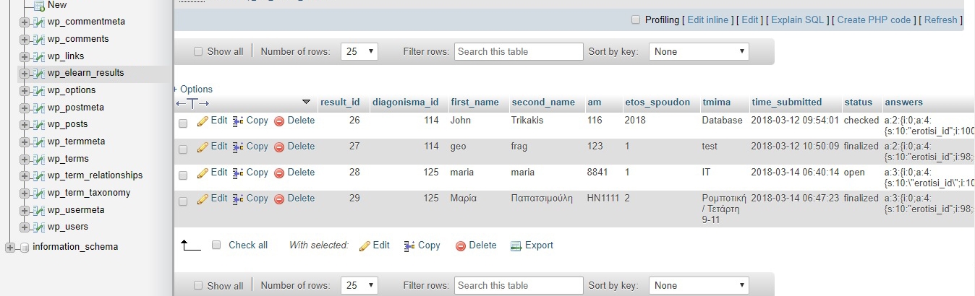Open lower Sort by key dropdown

(x=699, y=286)
